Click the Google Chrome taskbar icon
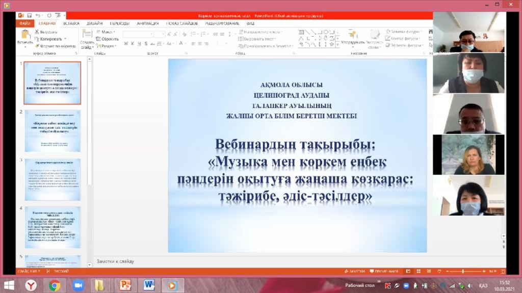Screen dimensions: 522x293 click(55, 285)
